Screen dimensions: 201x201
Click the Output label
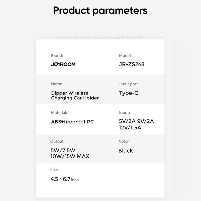[x=57, y=141]
